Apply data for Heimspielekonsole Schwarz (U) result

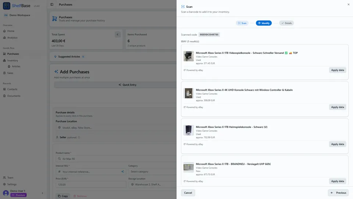[x=338, y=144]
